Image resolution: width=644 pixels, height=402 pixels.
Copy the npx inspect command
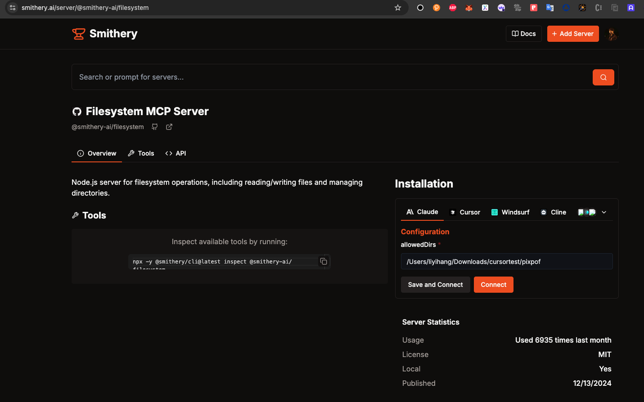click(324, 261)
